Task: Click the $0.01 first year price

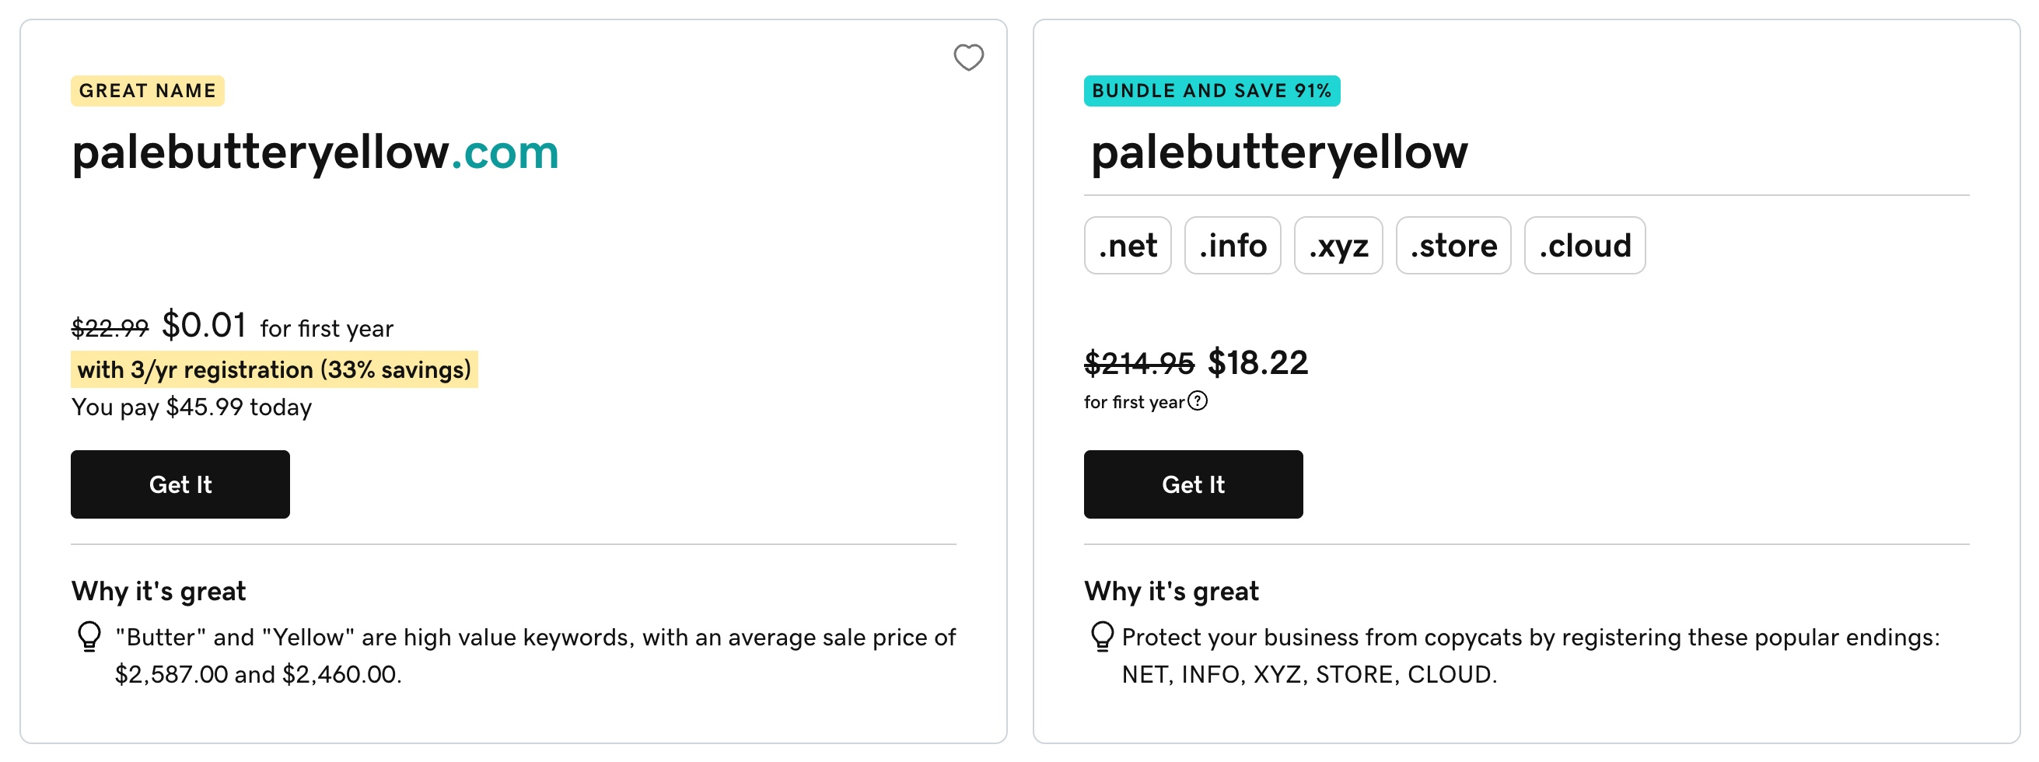Action: click(205, 325)
